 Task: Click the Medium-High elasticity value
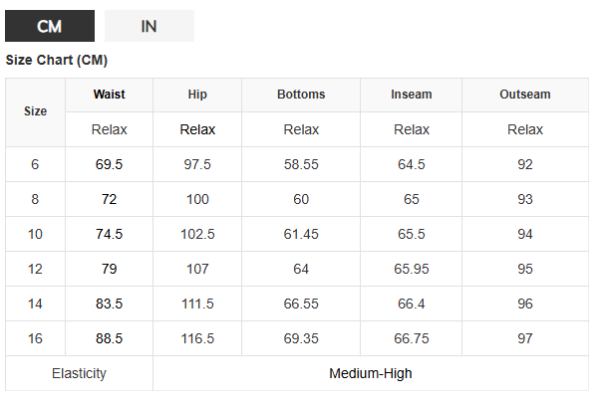click(371, 373)
